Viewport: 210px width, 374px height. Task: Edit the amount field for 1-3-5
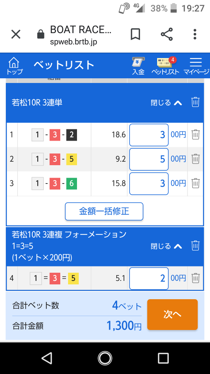(149, 159)
